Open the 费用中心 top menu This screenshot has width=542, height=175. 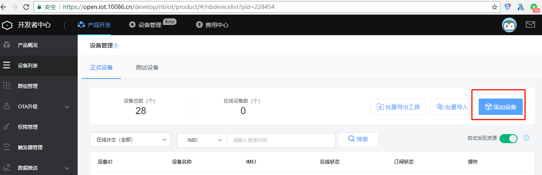(212, 25)
